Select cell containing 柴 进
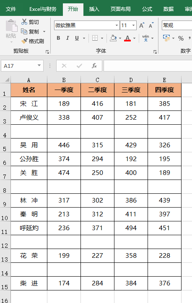 [x=29, y=283]
